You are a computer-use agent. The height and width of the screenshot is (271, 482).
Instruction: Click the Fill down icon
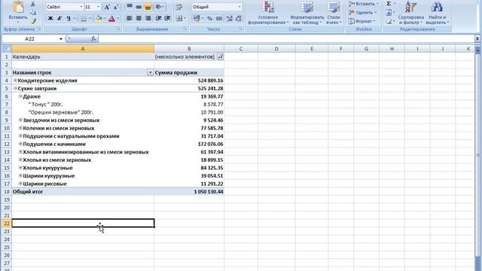[389, 13]
